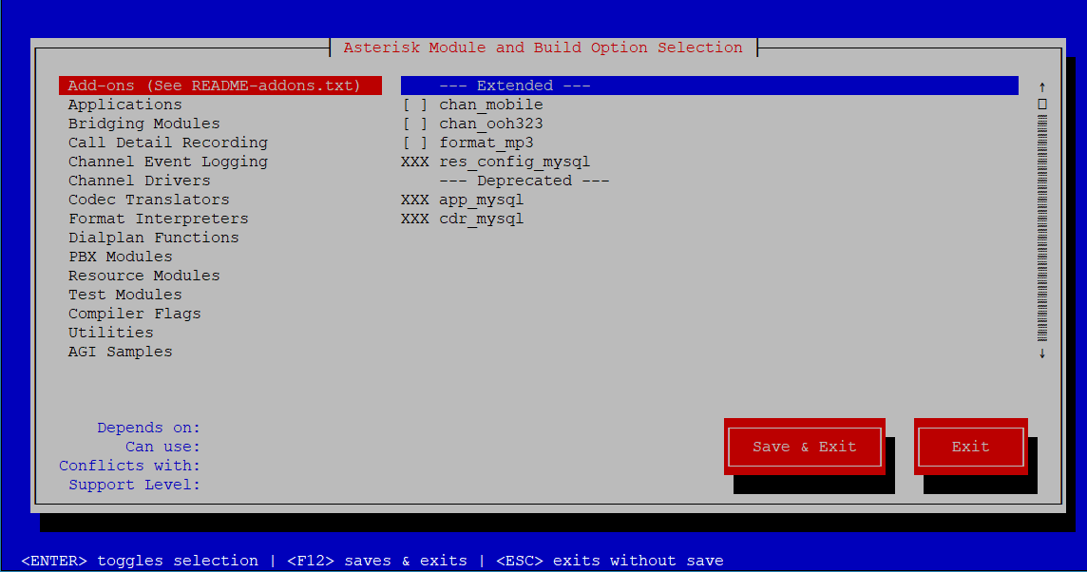Click the Support Level: label

click(x=135, y=485)
